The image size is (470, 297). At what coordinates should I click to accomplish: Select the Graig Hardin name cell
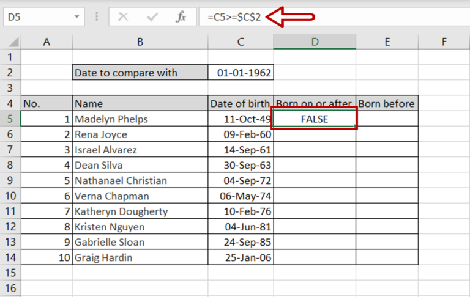[140, 257]
